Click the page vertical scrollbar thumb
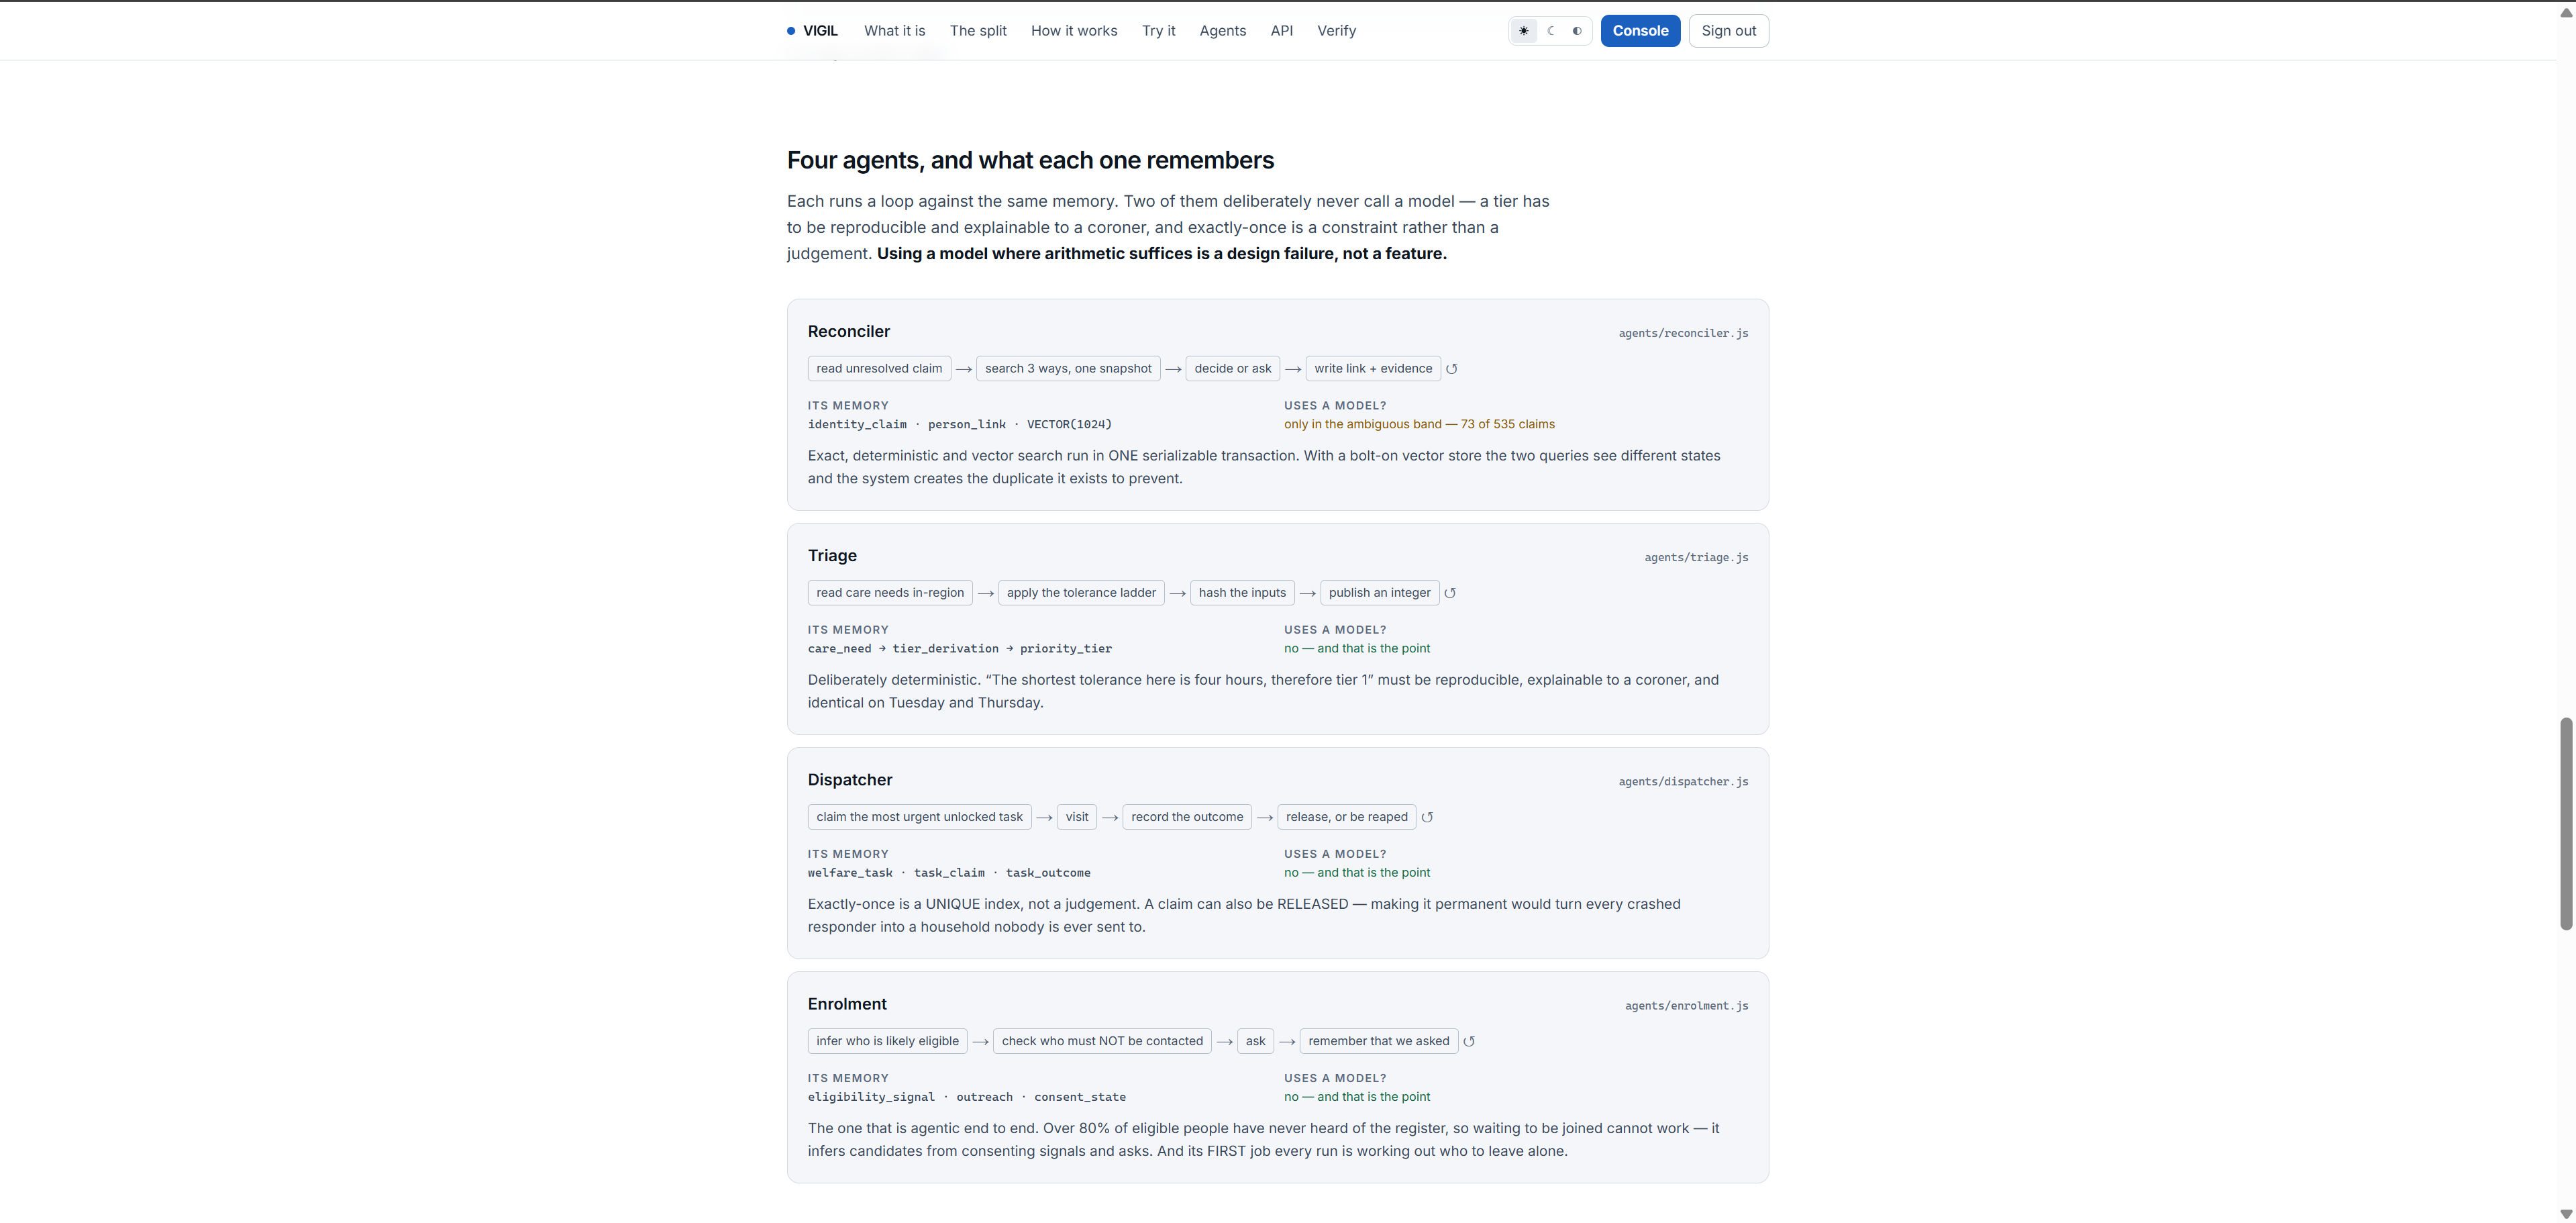The width and height of the screenshot is (2576, 1223). point(2565,823)
